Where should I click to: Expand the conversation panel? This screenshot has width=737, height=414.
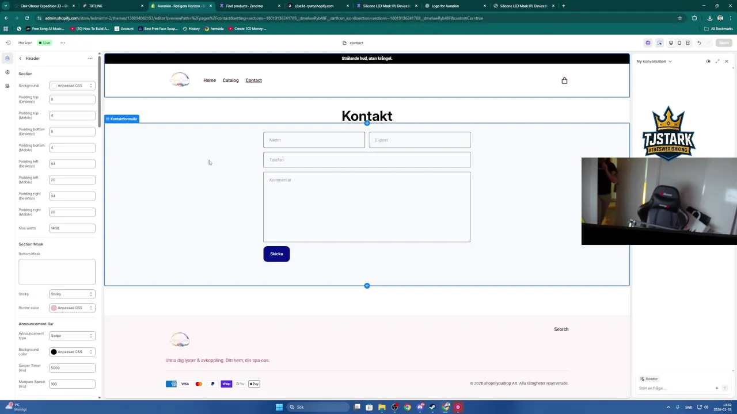point(717,61)
